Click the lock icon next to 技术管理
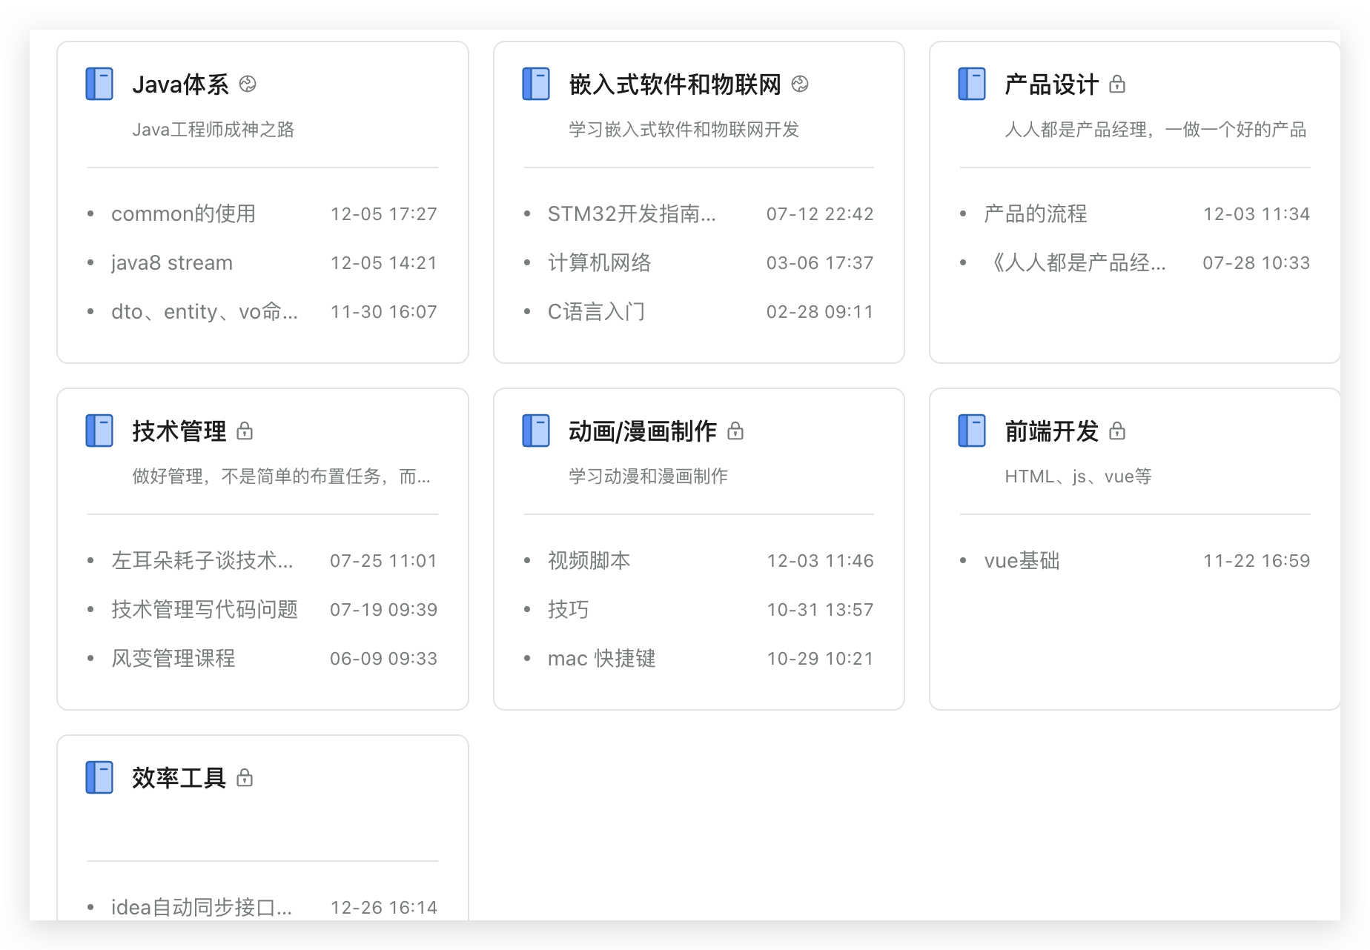Image resolution: width=1370 pixels, height=950 pixels. 245,431
